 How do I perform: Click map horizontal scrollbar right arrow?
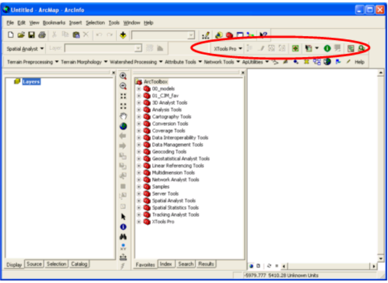coord(373,266)
